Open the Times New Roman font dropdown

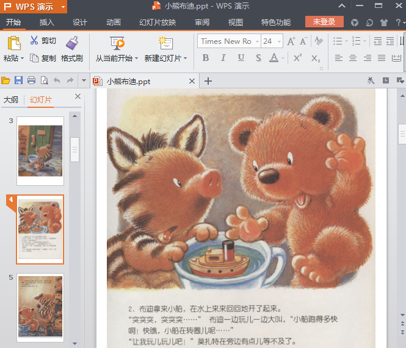click(257, 41)
